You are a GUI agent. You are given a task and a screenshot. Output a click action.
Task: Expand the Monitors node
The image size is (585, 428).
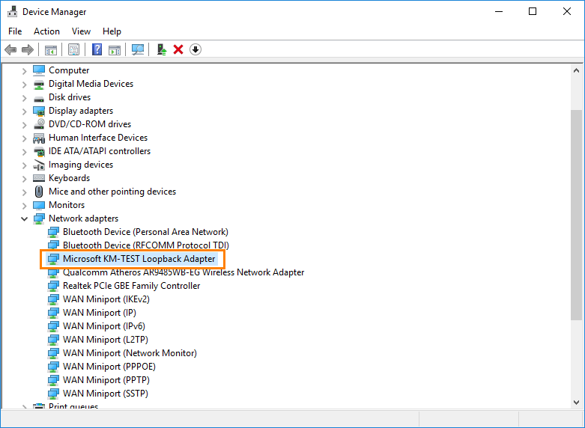tap(24, 206)
